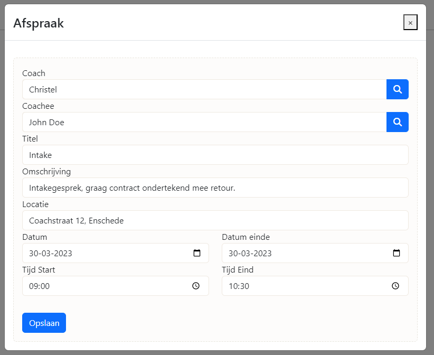Viewport: 434px width, 355px height.
Task: Save the appointment with Opslaan
Action: click(x=44, y=323)
